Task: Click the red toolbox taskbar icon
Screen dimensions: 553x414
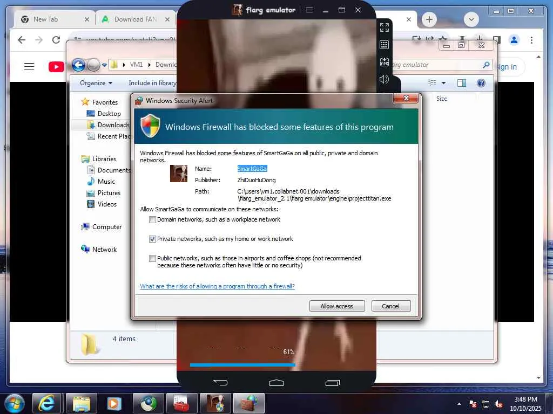Action: (x=181, y=403)
